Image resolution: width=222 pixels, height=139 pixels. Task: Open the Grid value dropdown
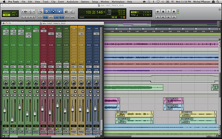[x=151, y=12]
